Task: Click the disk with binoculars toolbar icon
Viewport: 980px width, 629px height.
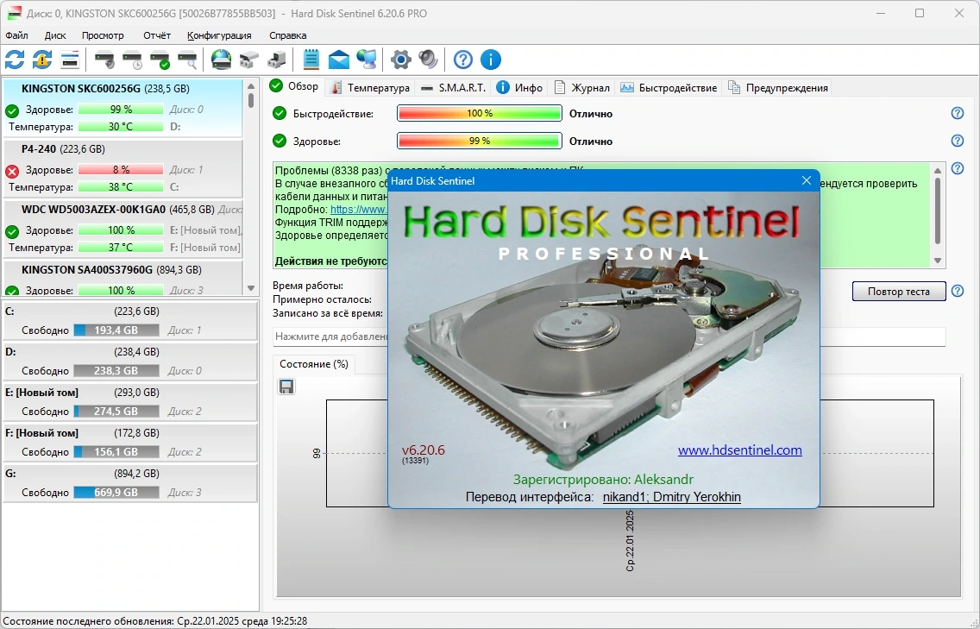Action: click(248, 60)
